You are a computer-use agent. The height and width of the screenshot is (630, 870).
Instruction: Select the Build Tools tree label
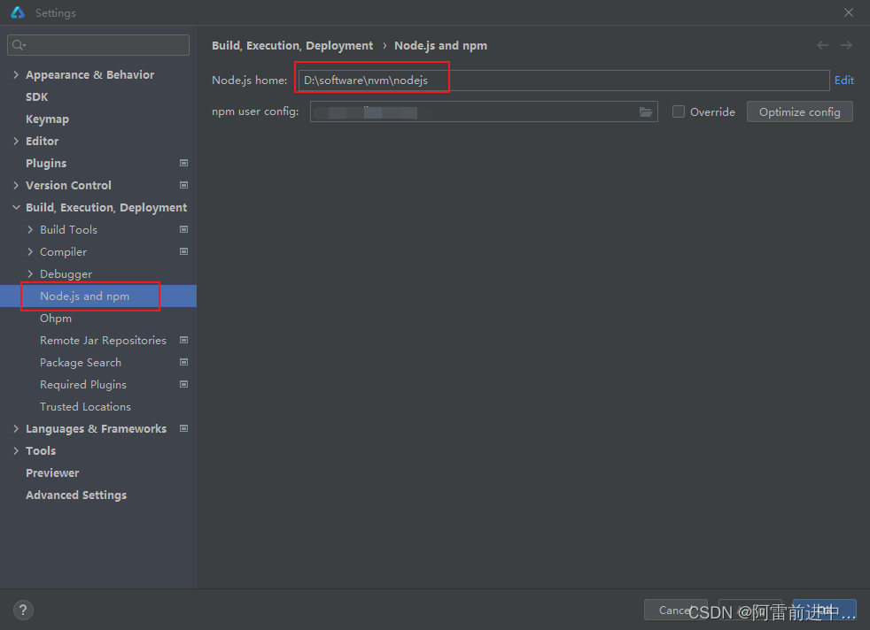pos(68,229)
